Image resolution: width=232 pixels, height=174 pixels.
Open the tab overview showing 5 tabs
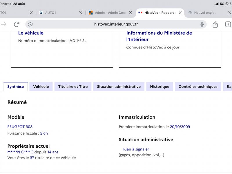pos(228,24)
